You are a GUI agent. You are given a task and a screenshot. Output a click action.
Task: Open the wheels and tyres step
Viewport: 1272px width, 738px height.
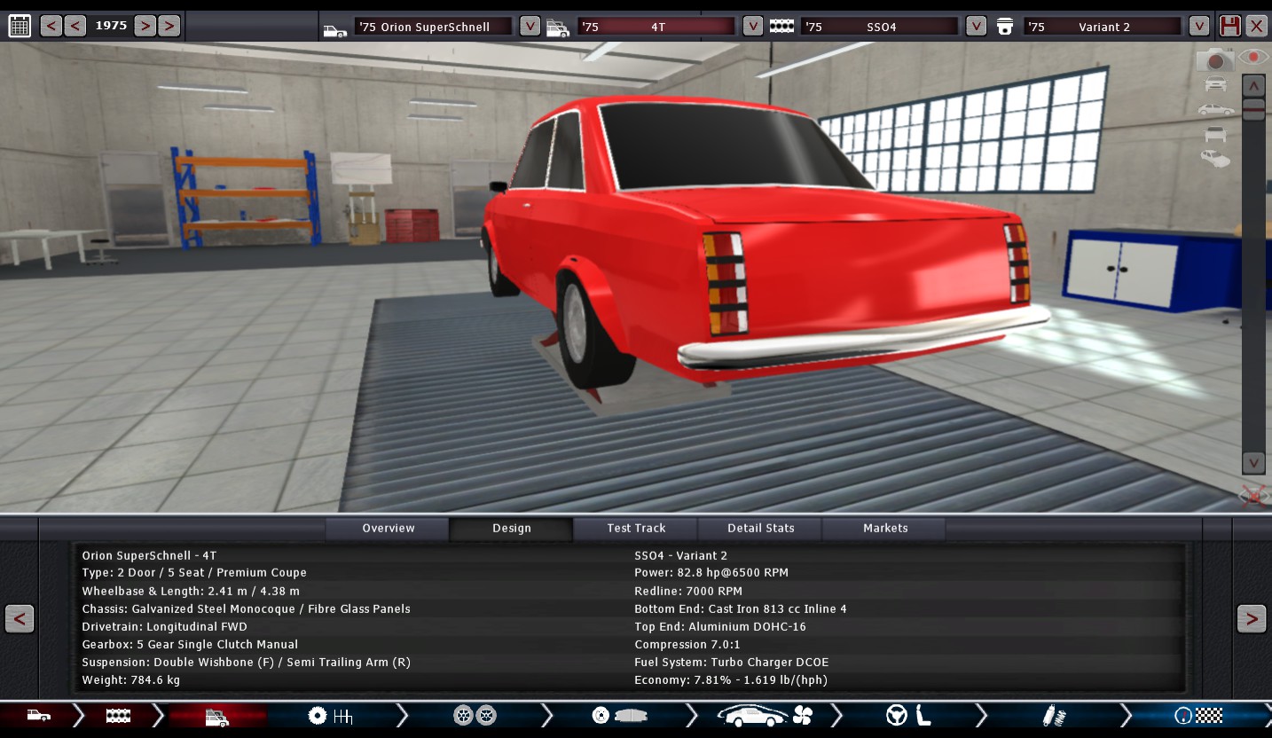475,716
